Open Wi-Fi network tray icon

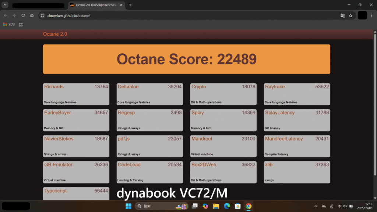[x=339, y=206]
